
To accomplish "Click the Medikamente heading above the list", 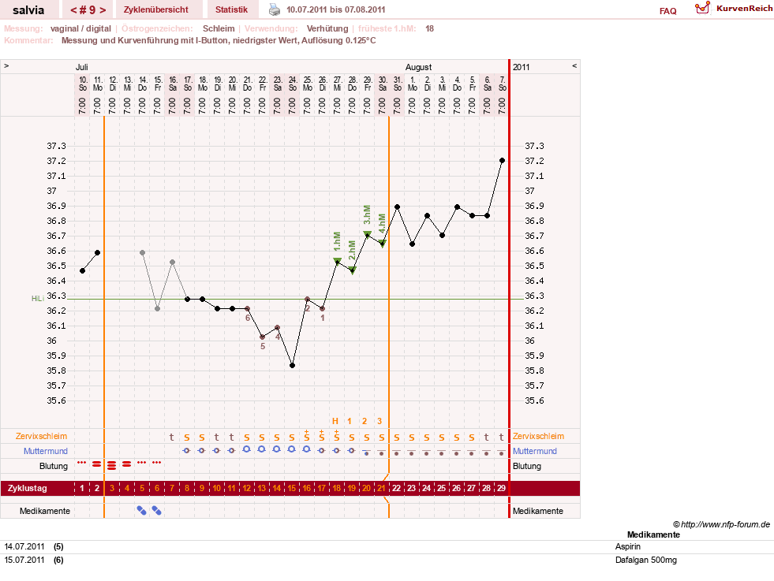I will tap(653, 534).
